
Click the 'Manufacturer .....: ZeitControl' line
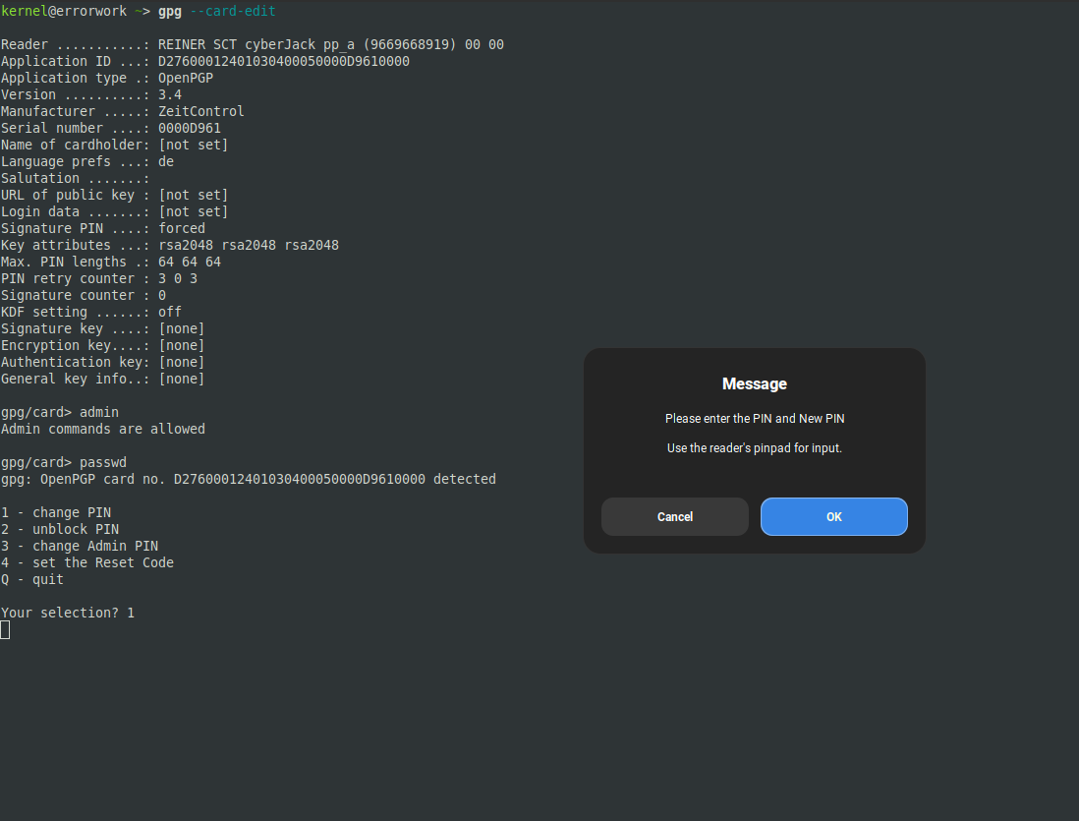click(x=123, y=111)
